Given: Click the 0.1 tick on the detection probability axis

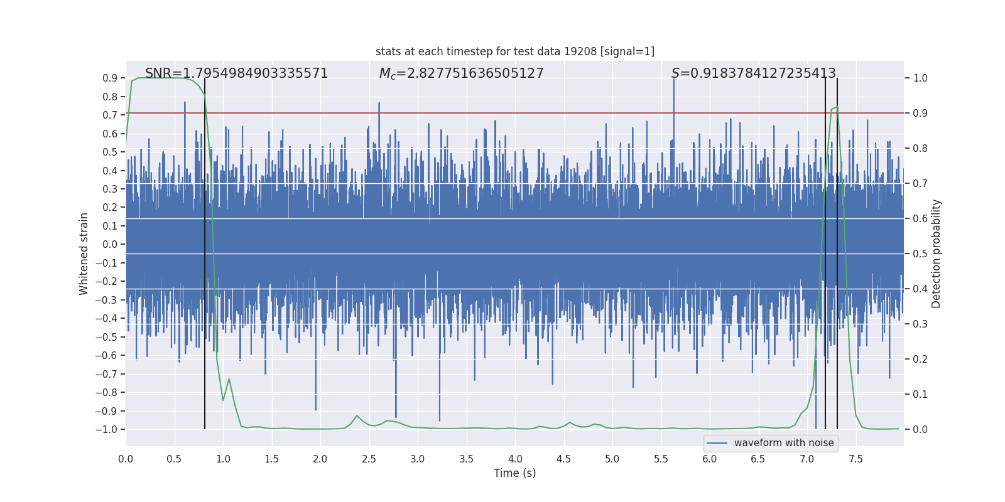Looking at the screenshot, I should 920,395.
